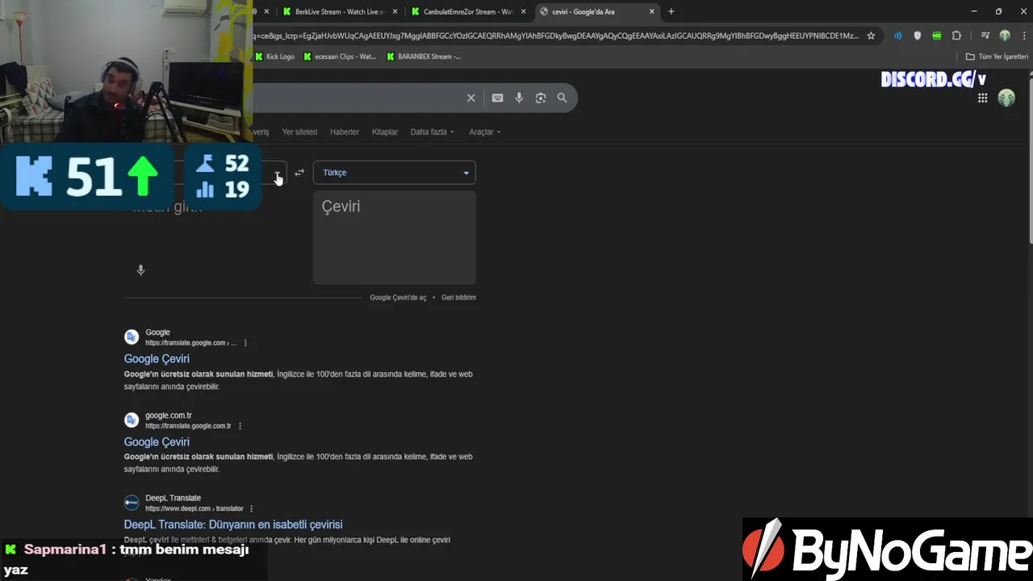The width and height of the screenshot is (1033, 581).
Task: Switch to the Kitaplar filter
Action: click(x=385, y=132)
